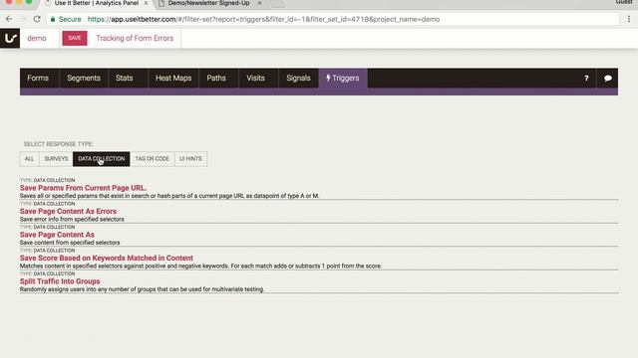Image resolution: width=638 pixels, height=358 pixels.
Task: Open the Segments tab
Action: [84, 78]
